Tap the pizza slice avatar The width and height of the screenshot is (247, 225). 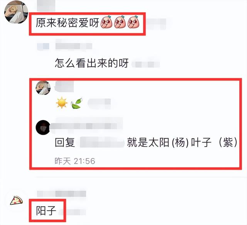click(16, 200)
